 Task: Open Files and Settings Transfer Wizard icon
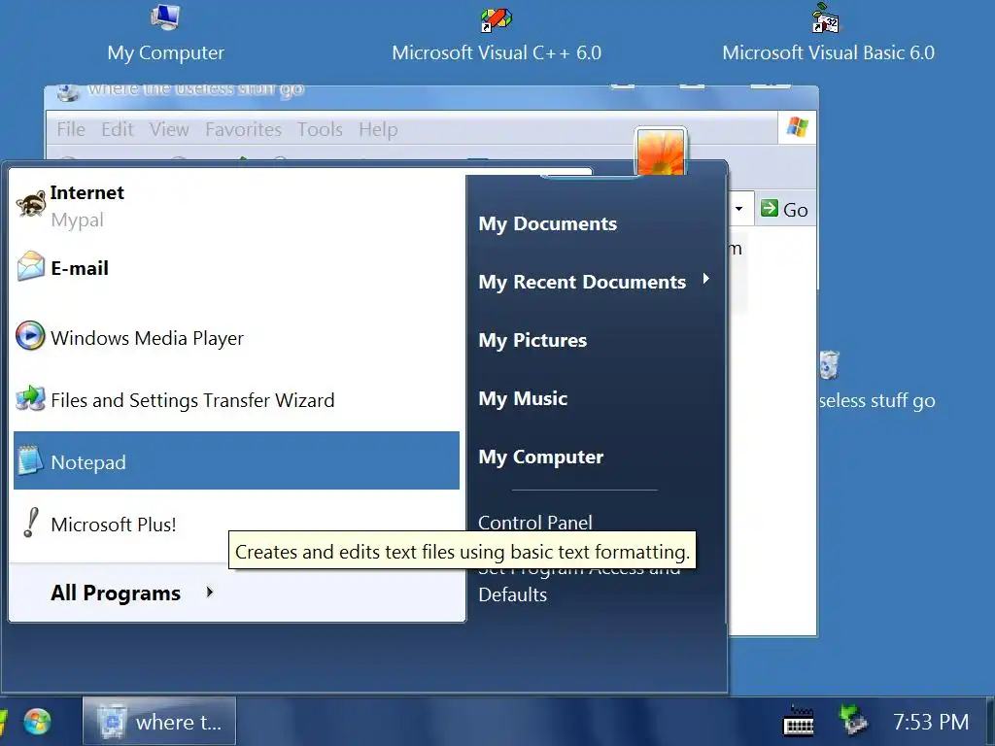[x=30, y=398]
